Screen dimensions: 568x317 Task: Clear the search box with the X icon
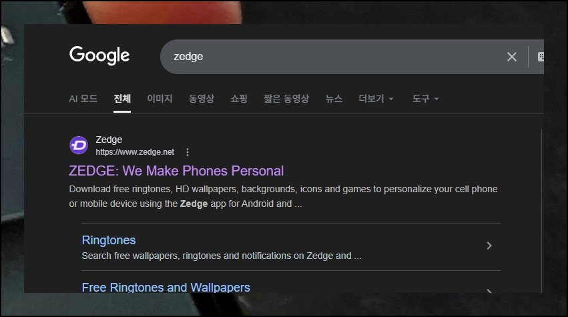[x=511, y=57]
